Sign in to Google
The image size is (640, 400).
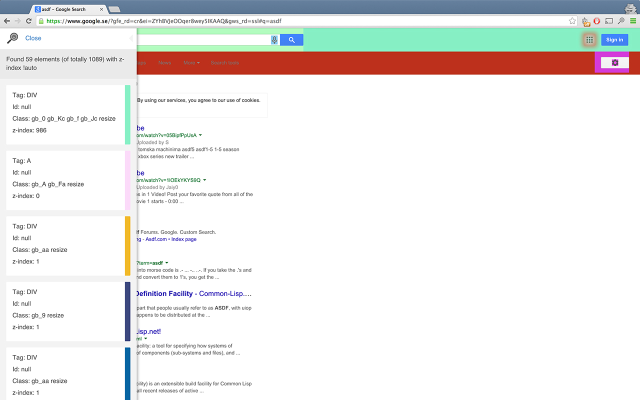(614, 39)
